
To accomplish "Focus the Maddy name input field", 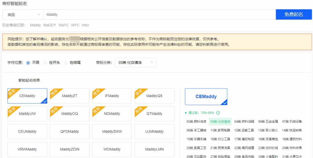I will tap(159, 14).
